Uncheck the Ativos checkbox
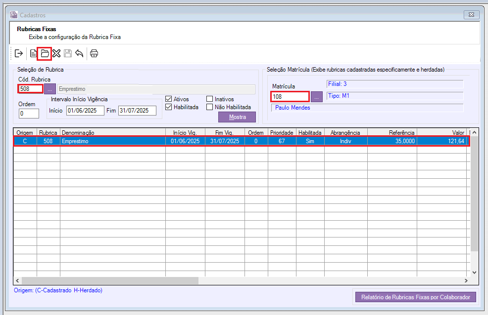The image size is (488, 315). pyautogui.click(x=169, y=99)
